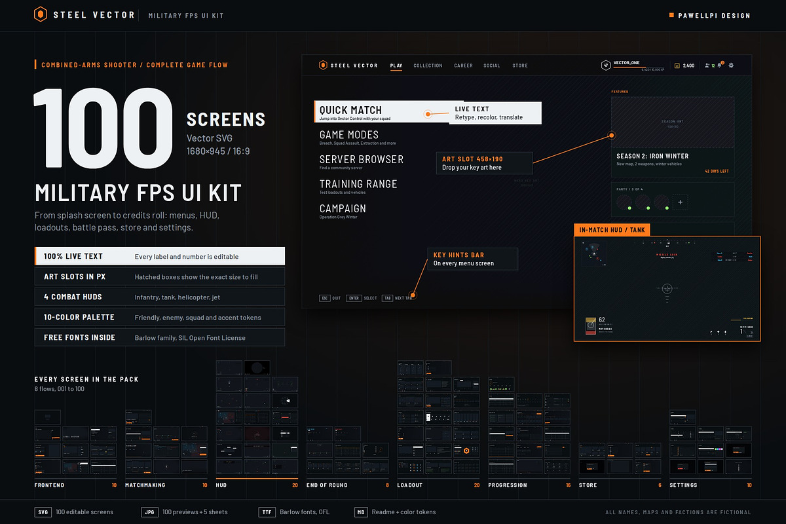
Task: Click the orange square beside PAWELLPI DESIGN
Action: tap(671, 15)
